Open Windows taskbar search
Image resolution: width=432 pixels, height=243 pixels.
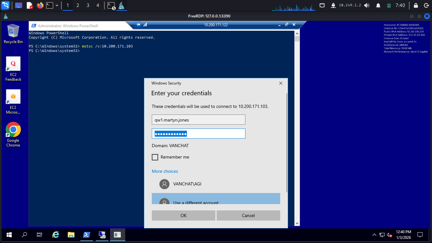pos(24,234)
